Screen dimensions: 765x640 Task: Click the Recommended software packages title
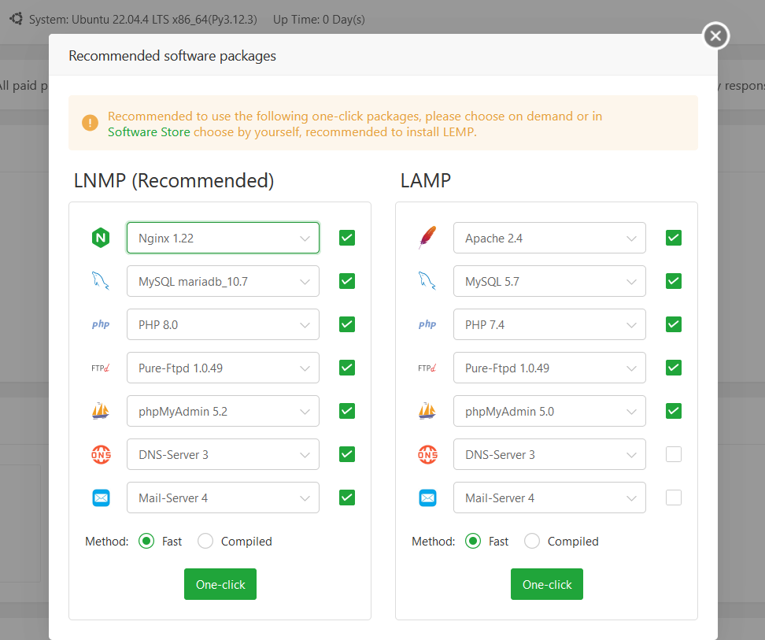172,56
